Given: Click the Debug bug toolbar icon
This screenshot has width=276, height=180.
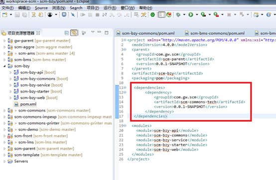Looking at the screenshot, I should [x=178, y=14].
